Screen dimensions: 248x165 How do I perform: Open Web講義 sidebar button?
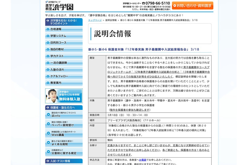click(64, 133)
